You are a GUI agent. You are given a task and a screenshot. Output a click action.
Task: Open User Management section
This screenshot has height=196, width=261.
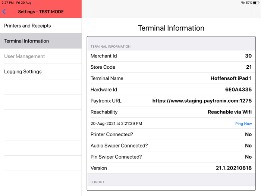tap(41, 56)
